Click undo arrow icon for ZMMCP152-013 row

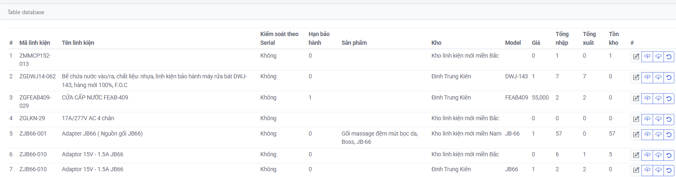point(669,56)
